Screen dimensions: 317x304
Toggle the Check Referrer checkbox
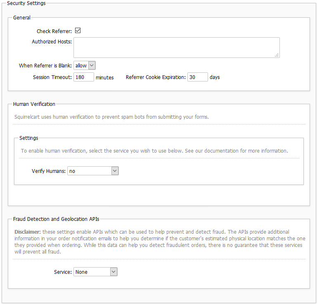pos(78,31)
